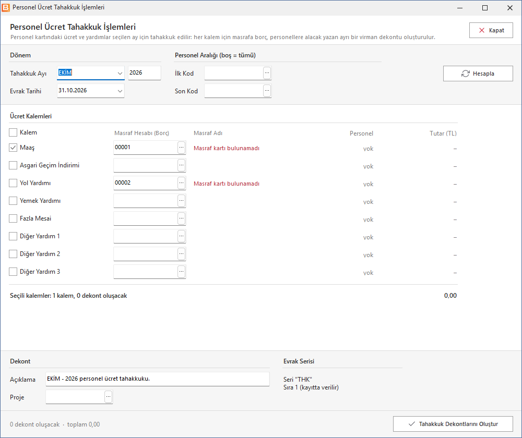
Task: Minimize the Personel Ücret Tahakkuk window
Action: (460, 8)
